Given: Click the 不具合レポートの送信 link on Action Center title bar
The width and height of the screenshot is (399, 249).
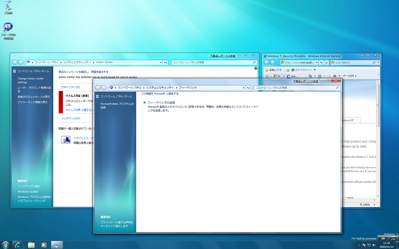Looking at the screenshot, I should pyautogui.click(x=223, y=56).
